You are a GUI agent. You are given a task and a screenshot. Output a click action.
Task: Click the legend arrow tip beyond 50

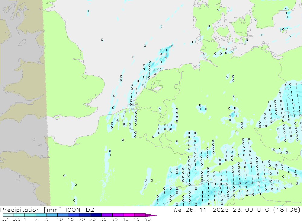point(151,215)
